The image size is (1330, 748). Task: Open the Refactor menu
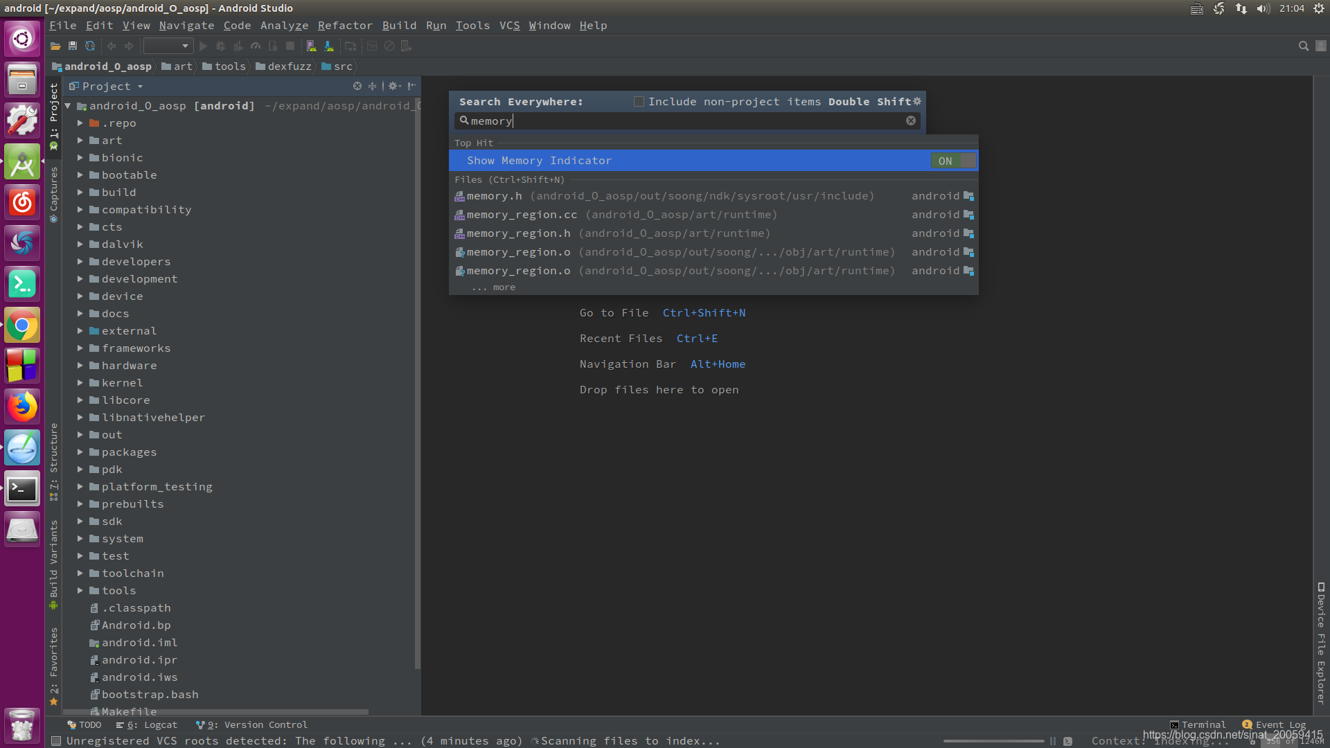345,26
